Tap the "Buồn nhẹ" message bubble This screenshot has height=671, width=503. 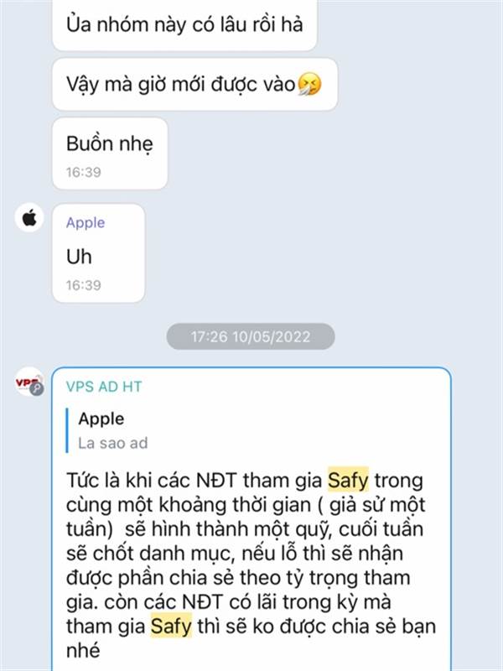[110, 153]
